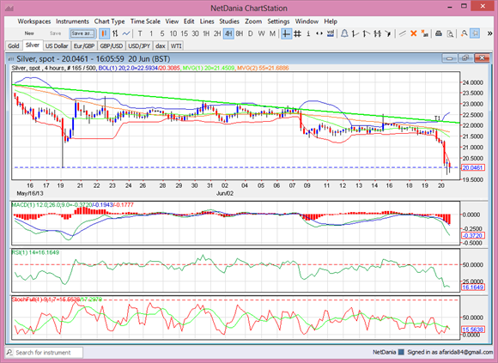Click the magnifier zoom icon
The height and width of the screenshot is (363, 498).
464,33
